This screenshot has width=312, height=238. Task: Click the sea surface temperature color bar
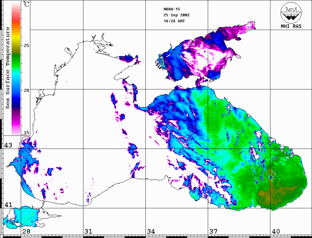(x=16, y=68)
